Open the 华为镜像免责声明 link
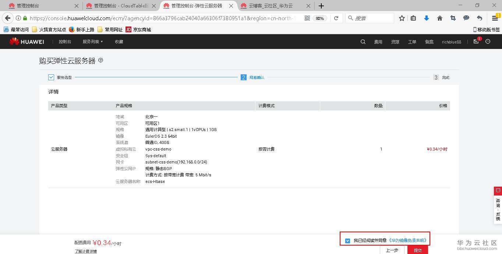 [407, 240]
